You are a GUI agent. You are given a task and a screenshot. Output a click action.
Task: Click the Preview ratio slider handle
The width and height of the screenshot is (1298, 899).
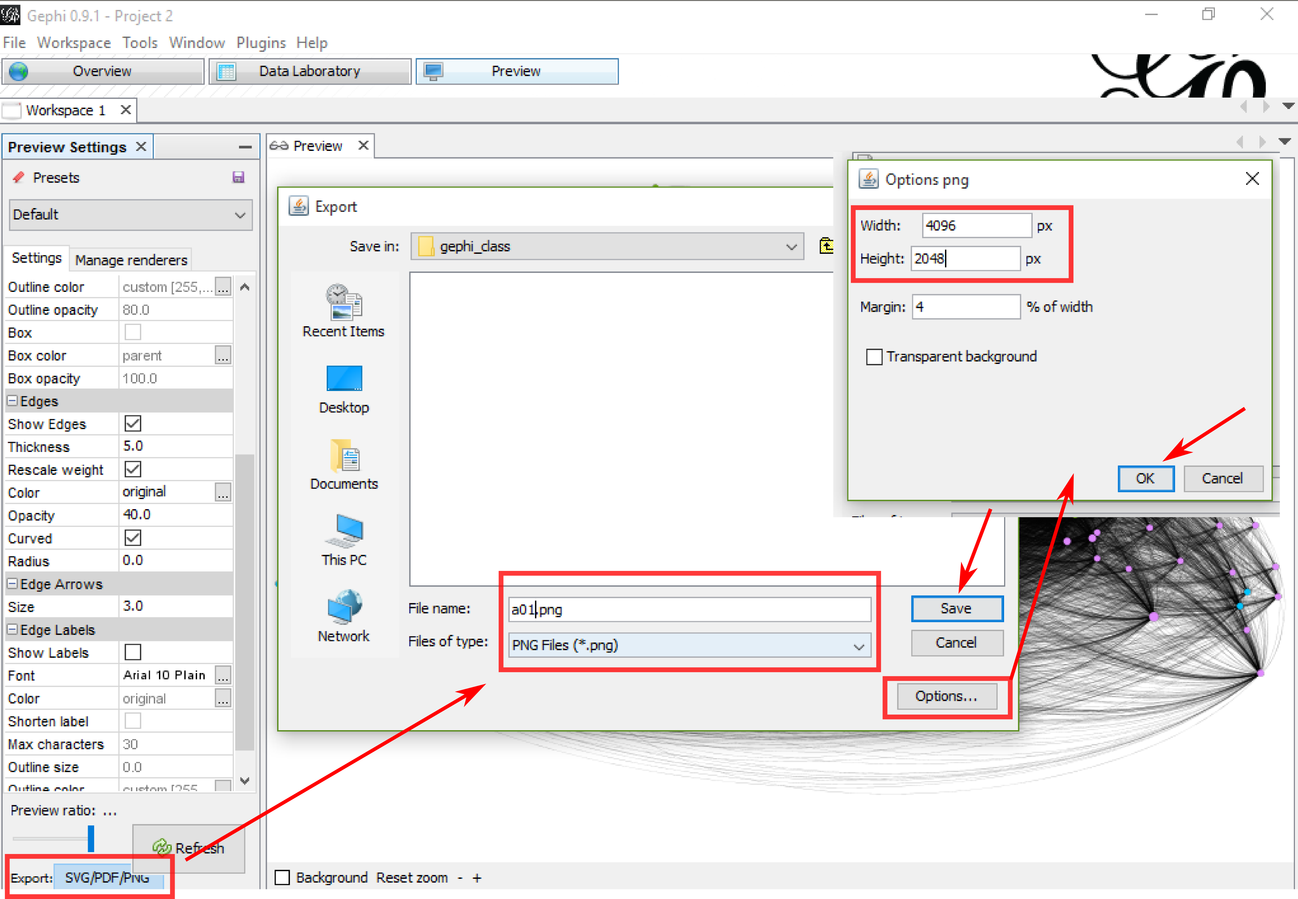(x=91, y=838)
